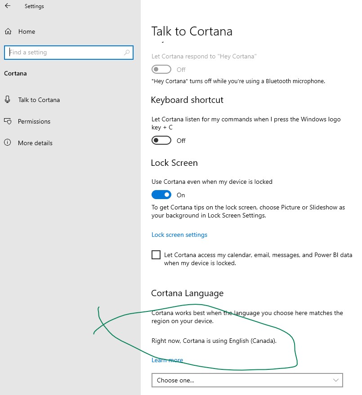Viewport: 362px width, 395px height.
Task: Open Lock screen settings link
Action: click(x=179, y=235)
